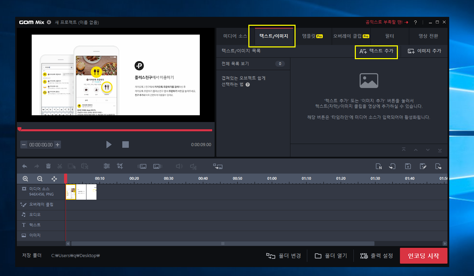The image size is (474, 276).
Task: Move item to bottom in list
Action: click(x=440, y=150)
